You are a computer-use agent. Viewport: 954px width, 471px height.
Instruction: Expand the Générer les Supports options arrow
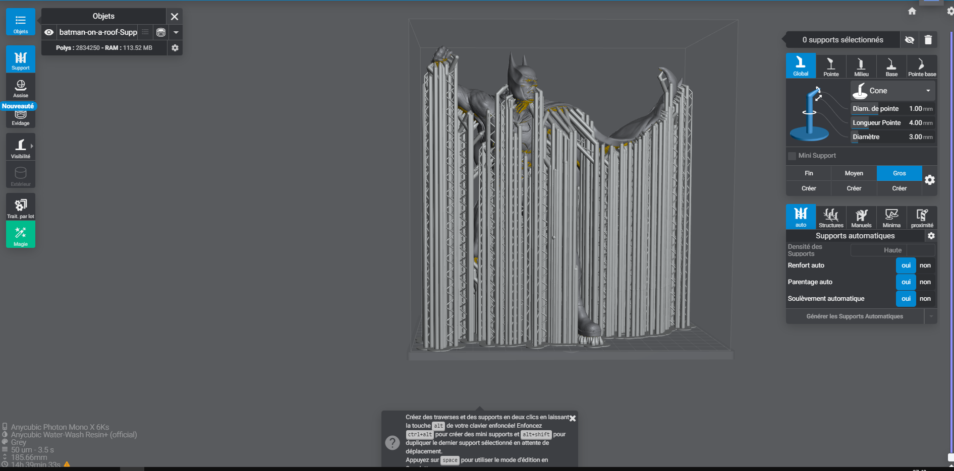point(931,316)
